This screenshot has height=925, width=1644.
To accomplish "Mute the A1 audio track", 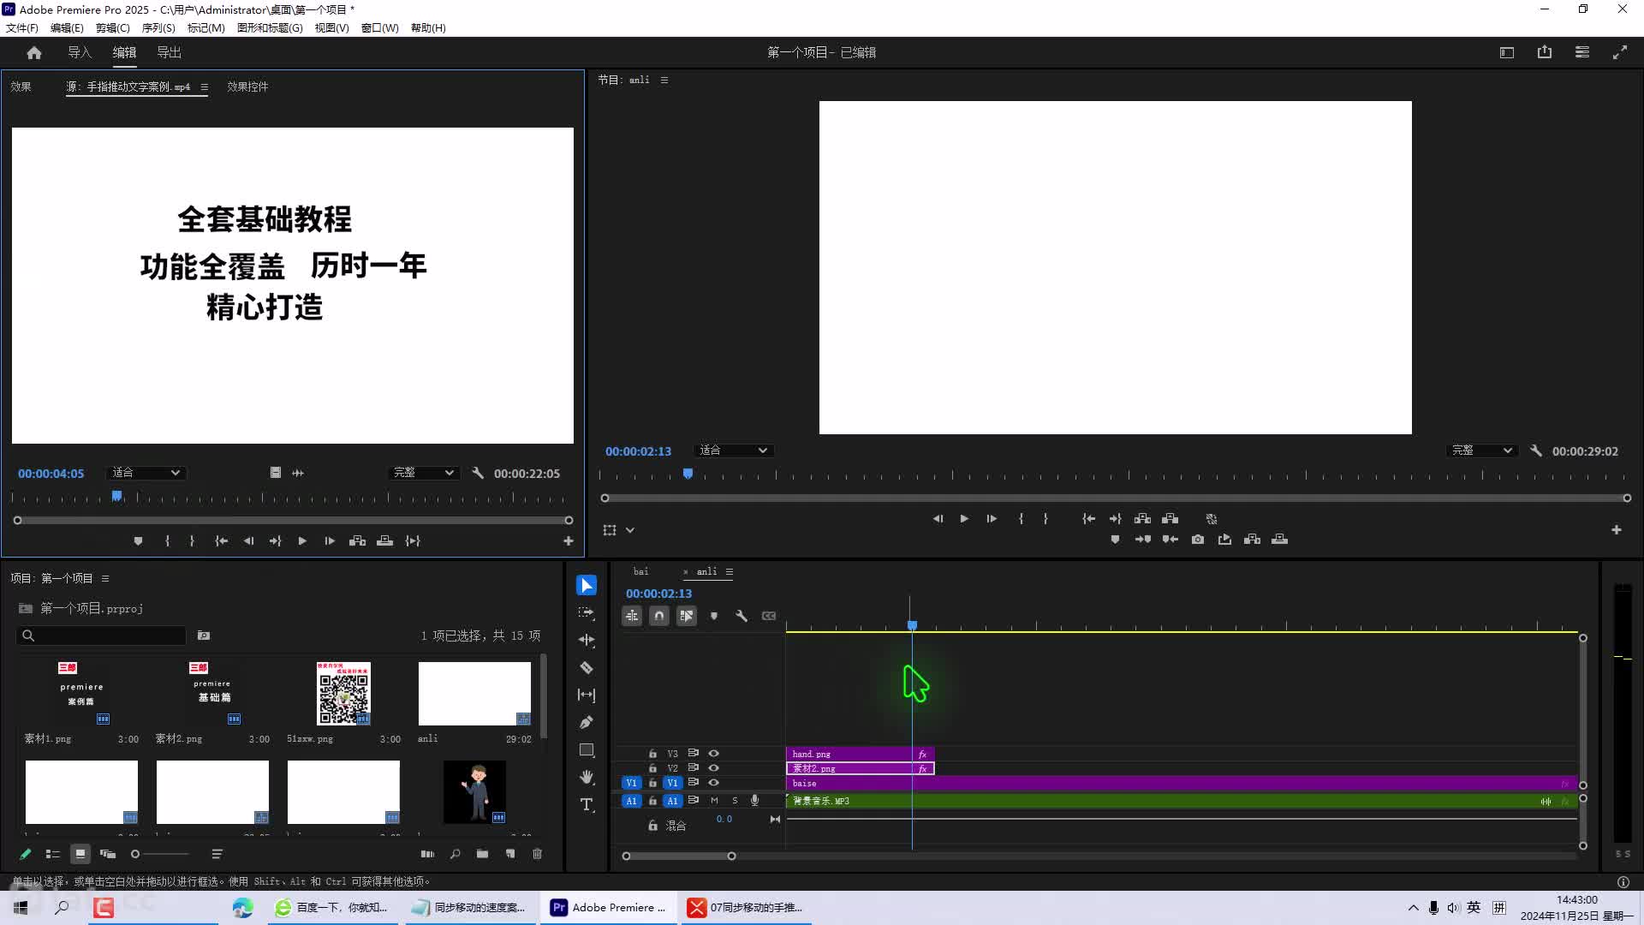I will coord(714,801).
